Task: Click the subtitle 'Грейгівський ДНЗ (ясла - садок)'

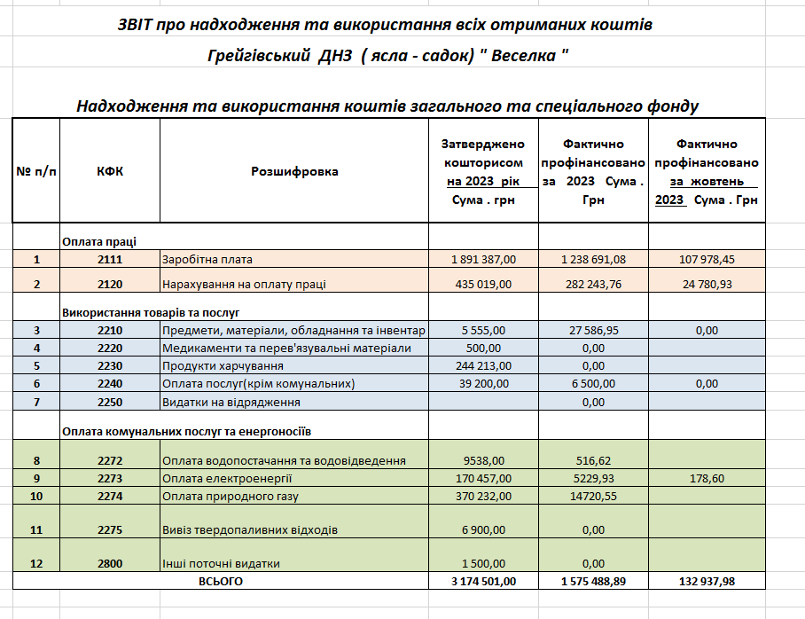Action: coord(388,55)
